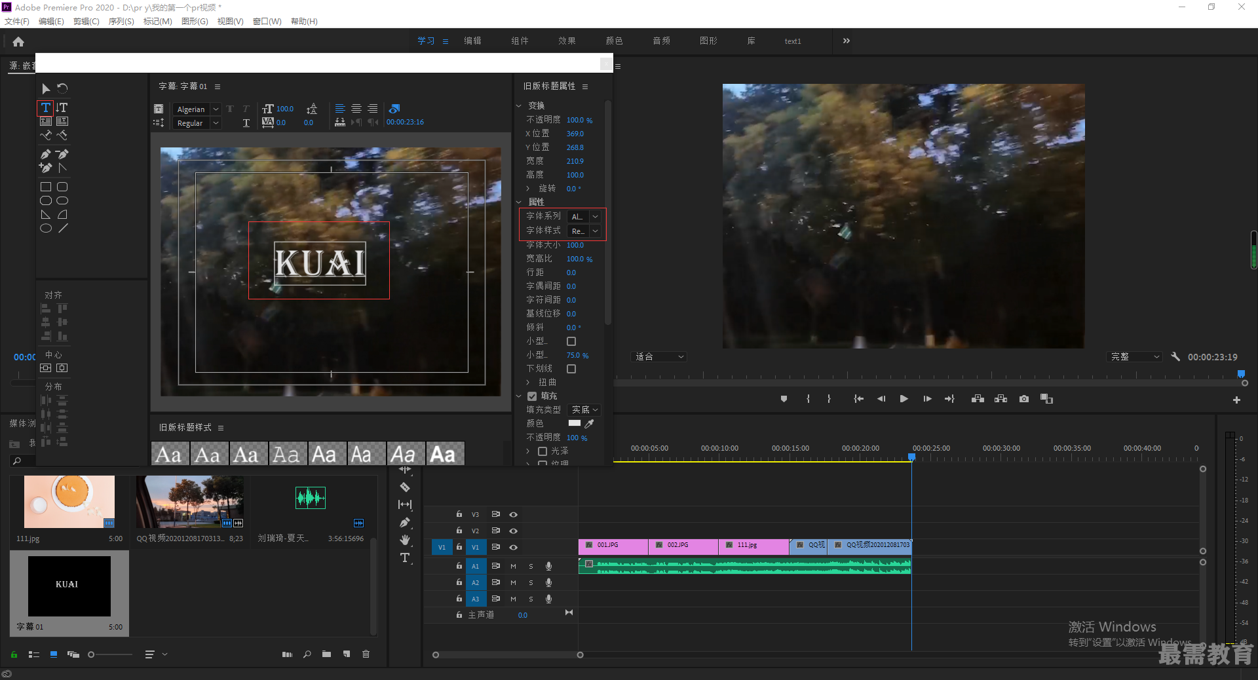The height and width of the screenshot is (680, 1258).
Task: Open the fill type dropdown
Action: click(x=584, y=410)
